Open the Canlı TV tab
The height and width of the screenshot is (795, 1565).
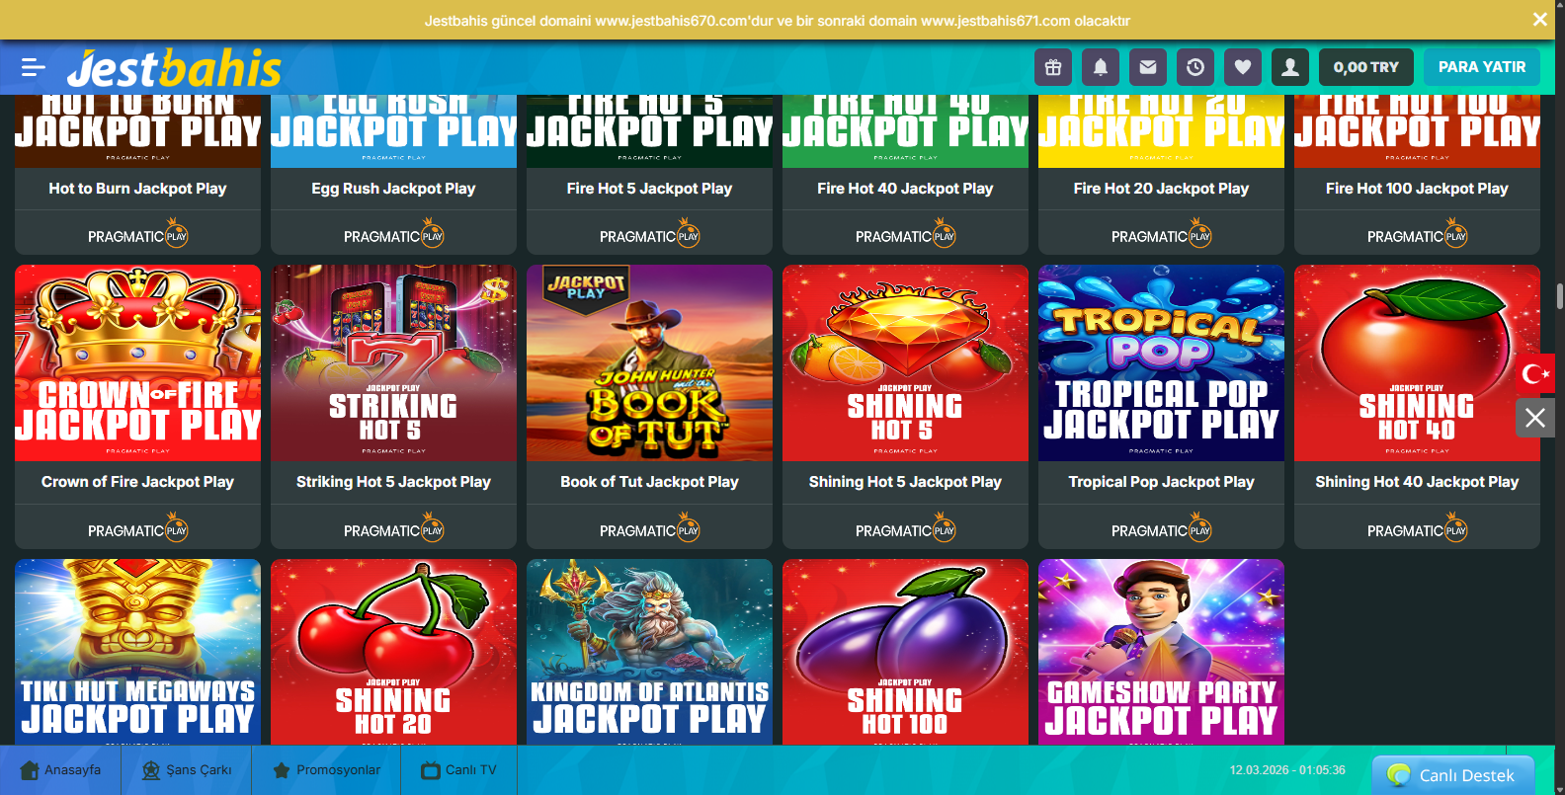coord(458,770)
